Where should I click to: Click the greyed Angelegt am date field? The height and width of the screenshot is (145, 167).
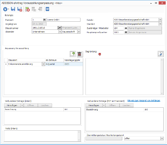click(39, 24)
